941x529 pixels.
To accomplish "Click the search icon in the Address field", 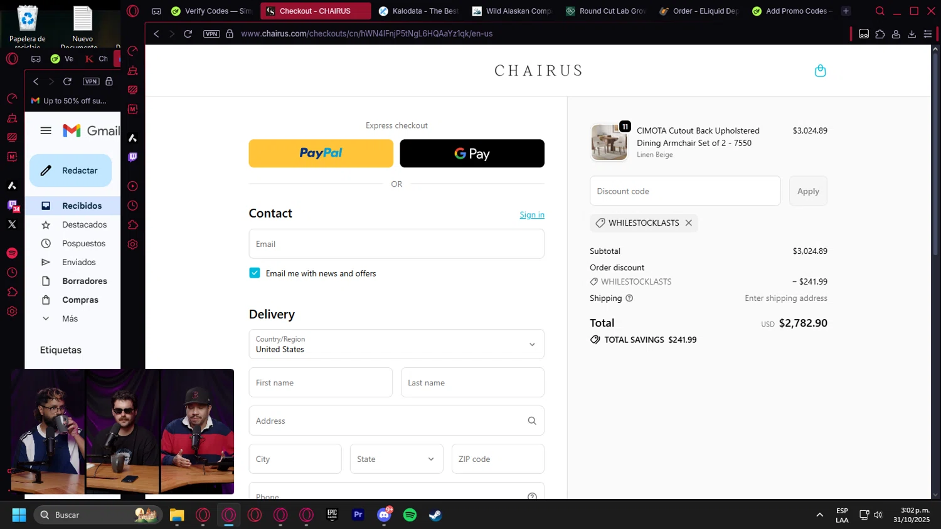I will click(532, 421).
